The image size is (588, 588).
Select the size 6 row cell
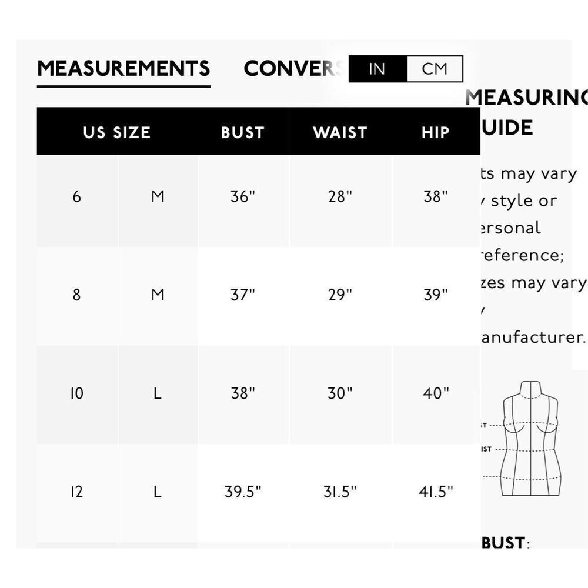[x=77, y=196]
